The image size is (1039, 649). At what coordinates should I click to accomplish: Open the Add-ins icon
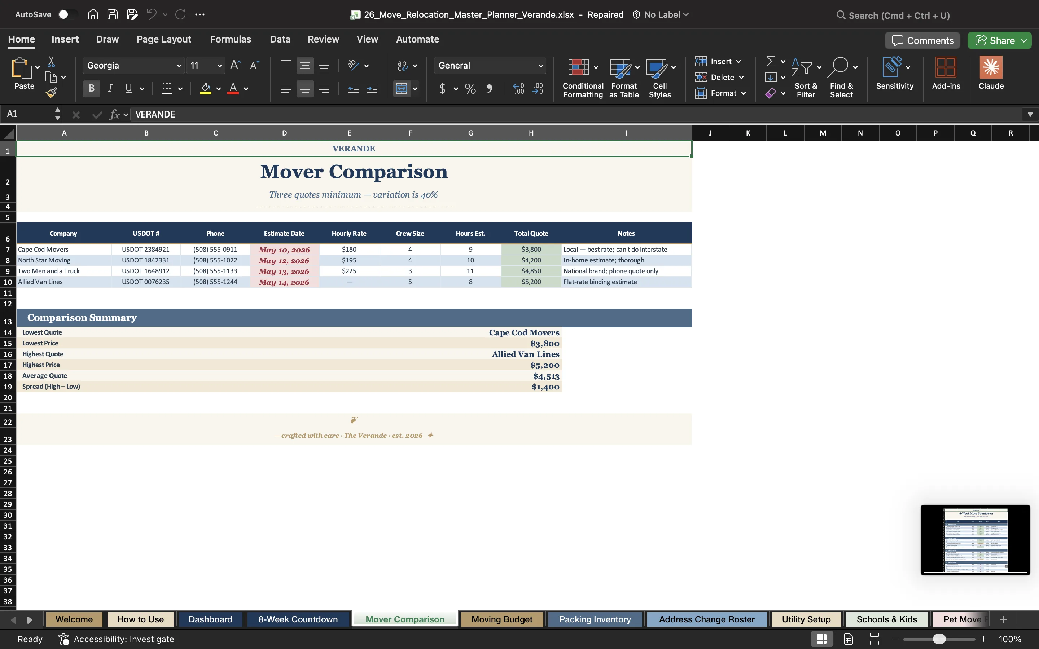(946, 73)
